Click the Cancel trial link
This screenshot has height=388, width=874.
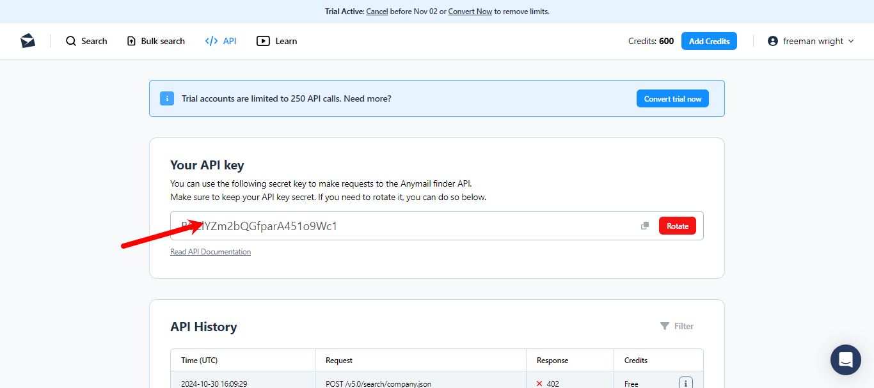[377, 12]
